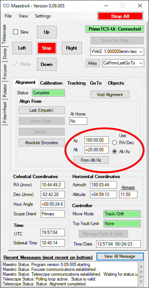Switch to the Rotator side tab

click(x=5, y=91)
